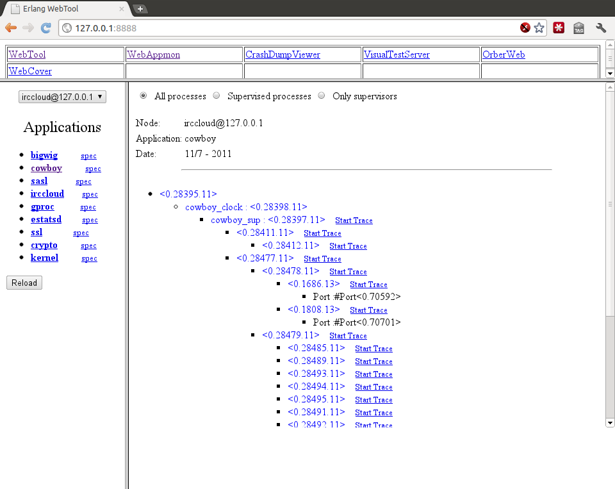The width and height of the screenshot is (615, 489).
Task: Close the Erlang WebTool tab
Action: click(122, 8)
